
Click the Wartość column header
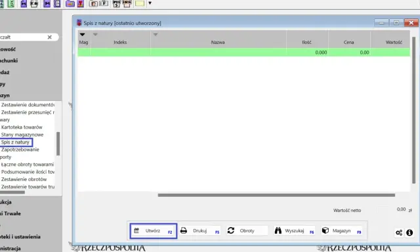pyautogui.click(x=394, y=42)
